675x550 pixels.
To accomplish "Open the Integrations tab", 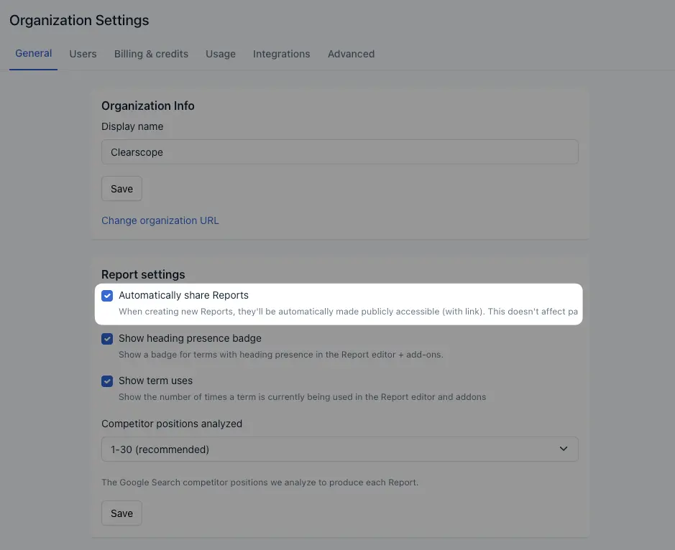I will pyautogui.click(x=282, y=54).
